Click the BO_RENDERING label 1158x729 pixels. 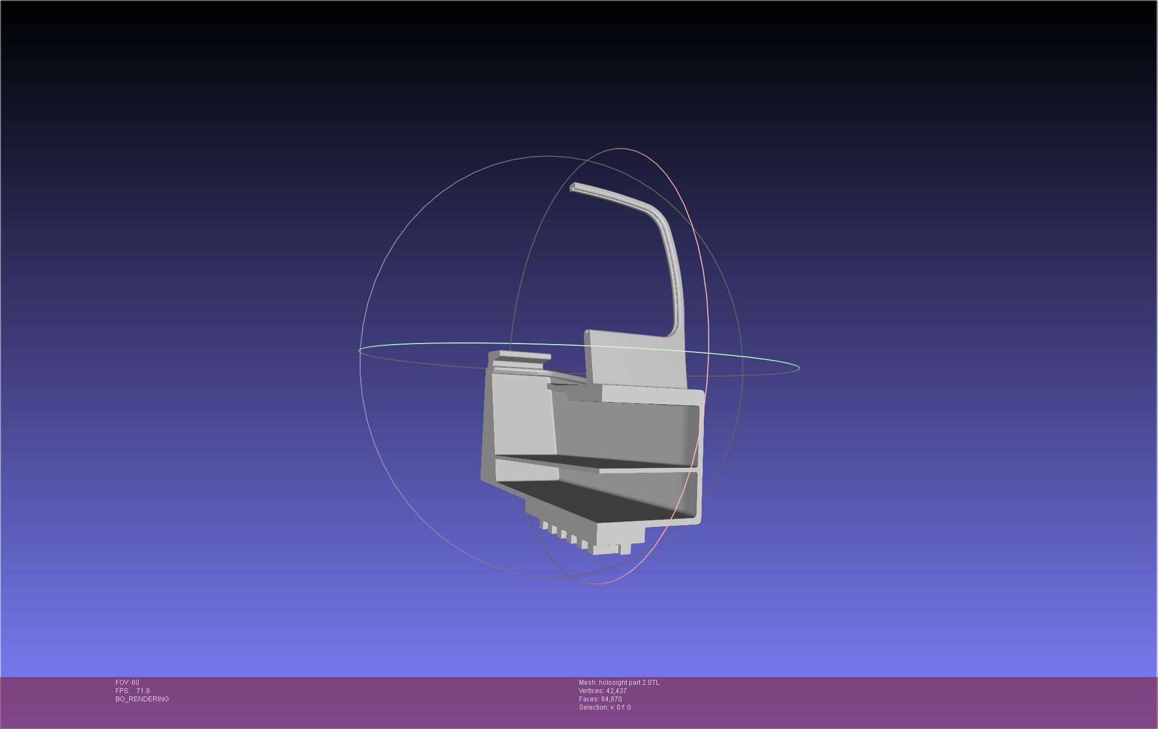(x=142, y=699)
